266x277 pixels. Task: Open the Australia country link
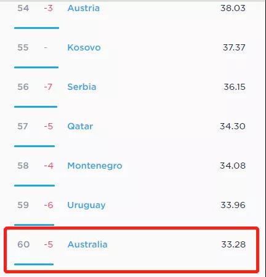[x=87, y=244]
